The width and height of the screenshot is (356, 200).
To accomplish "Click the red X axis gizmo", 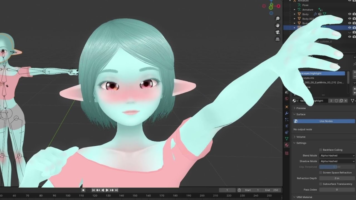I will coord(278,6).
